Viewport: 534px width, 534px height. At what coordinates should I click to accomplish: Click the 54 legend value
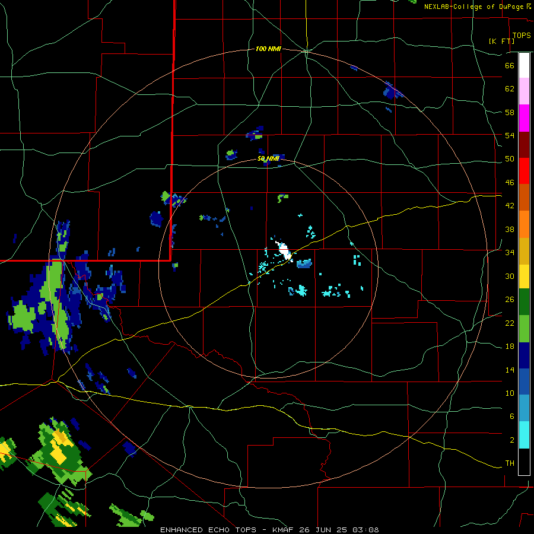510,135
